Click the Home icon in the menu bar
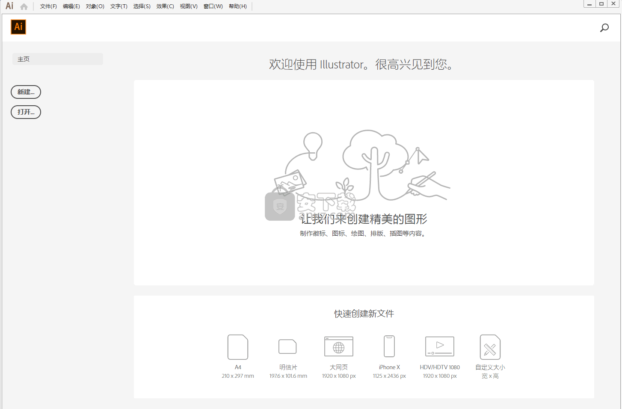Screen dimensions: 622x409 24,6
